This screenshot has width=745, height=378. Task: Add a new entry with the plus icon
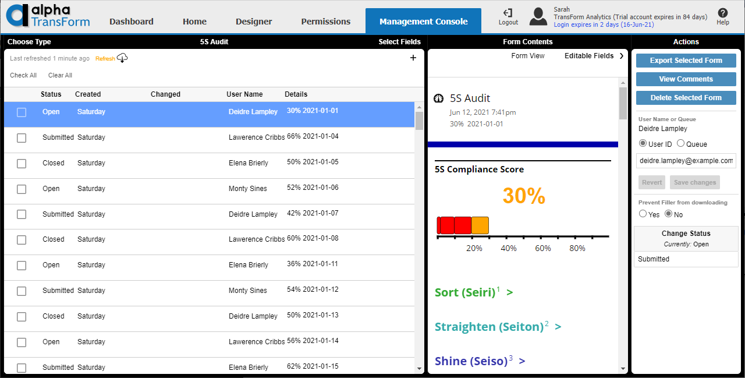click(413, 58)
